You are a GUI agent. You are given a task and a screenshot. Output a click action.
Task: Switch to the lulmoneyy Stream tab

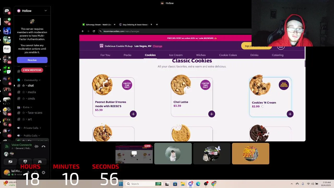point(98,25)
